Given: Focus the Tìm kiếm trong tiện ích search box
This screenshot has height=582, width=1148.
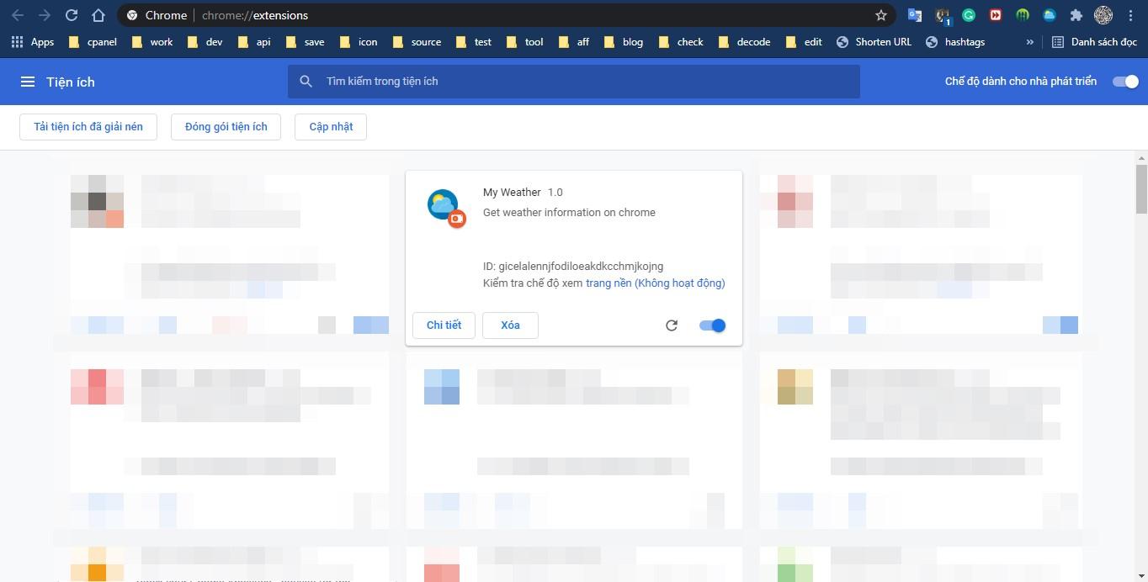Looking at the screenshot, I should click(574, 82).
